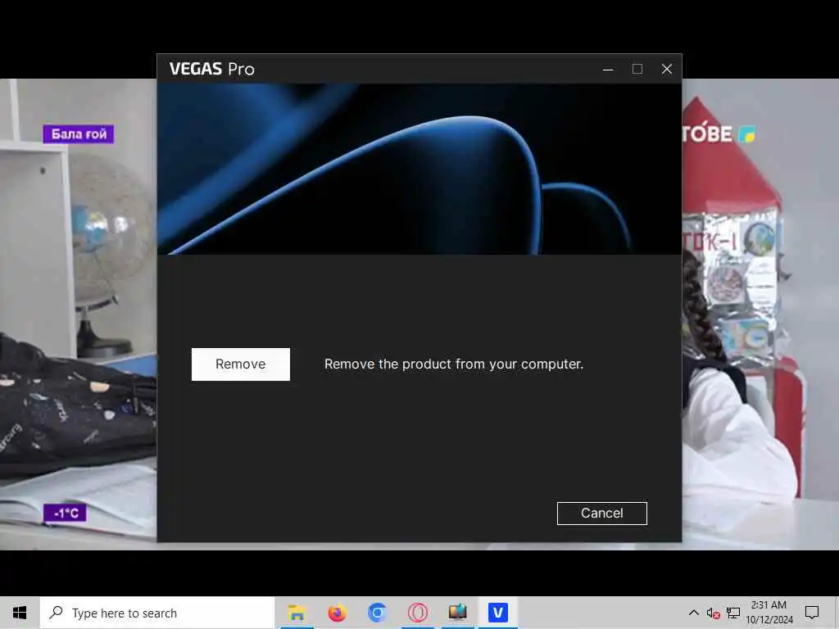
Task: Show hidden system tray icons
Action: [x=693, y=613]
